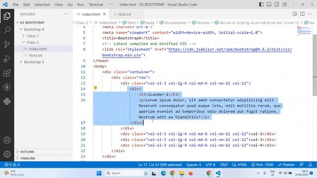Open the Terminal menu
This screenshot has width=317, height=178.
96,4
